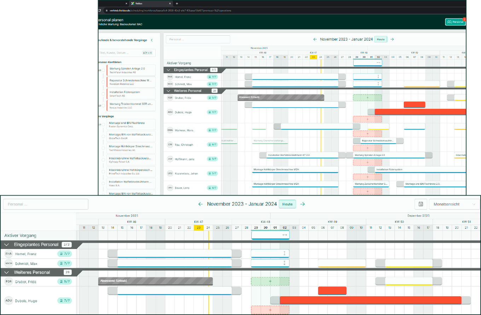
Task: Open the Installation Waffelblockkühlturm Valeo S.A. card
Action: pos(131,183)
